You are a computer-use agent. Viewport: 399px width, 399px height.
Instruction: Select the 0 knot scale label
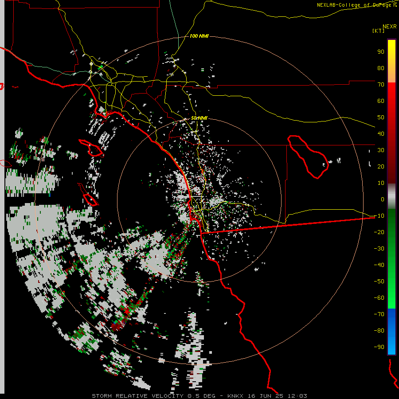coord(383,199)
